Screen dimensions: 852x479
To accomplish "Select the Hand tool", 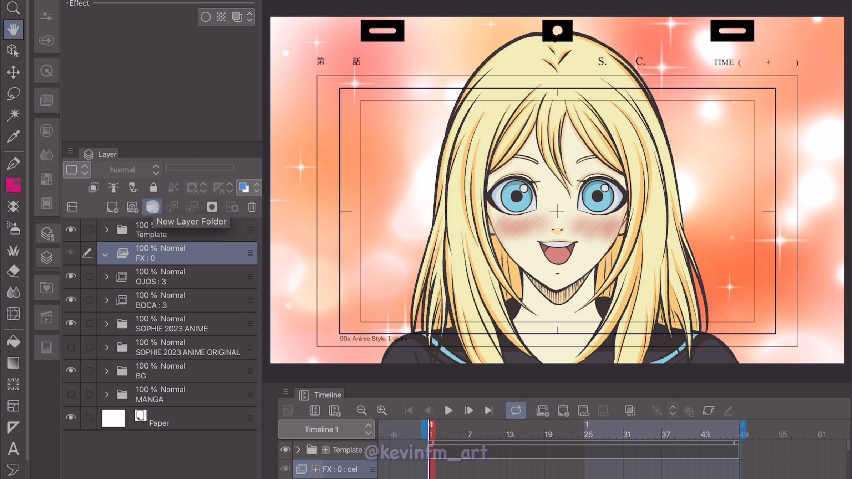I will (13, 29).
